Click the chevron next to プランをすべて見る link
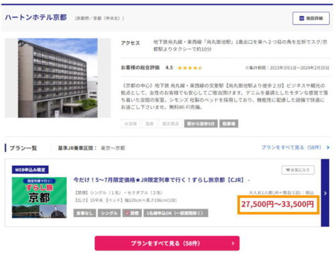The height and width of the screenshot is (256, 335). click(328, 148)
